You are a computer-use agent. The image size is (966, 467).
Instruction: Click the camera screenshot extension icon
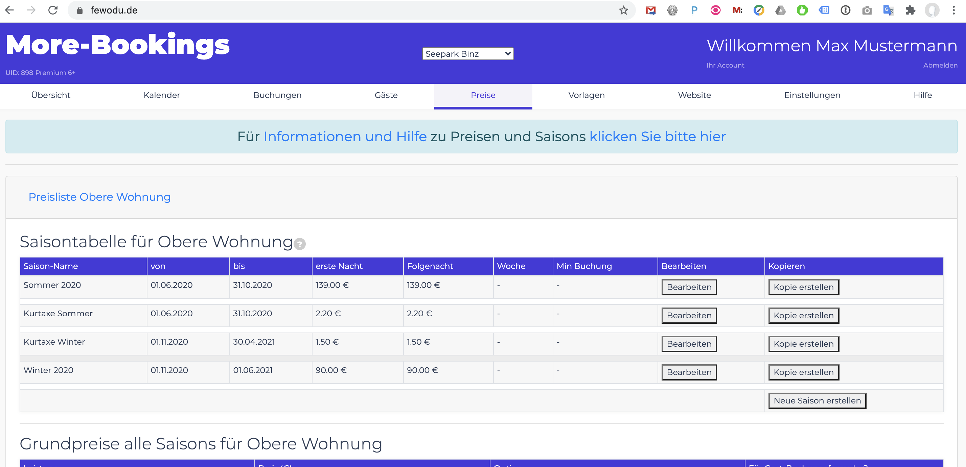(867, 10)
